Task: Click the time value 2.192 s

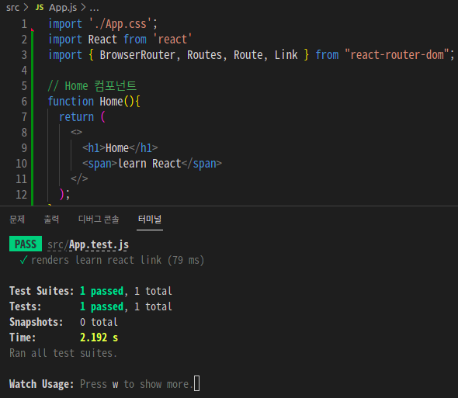Action: pyautogui.click(x=99, y=337)
